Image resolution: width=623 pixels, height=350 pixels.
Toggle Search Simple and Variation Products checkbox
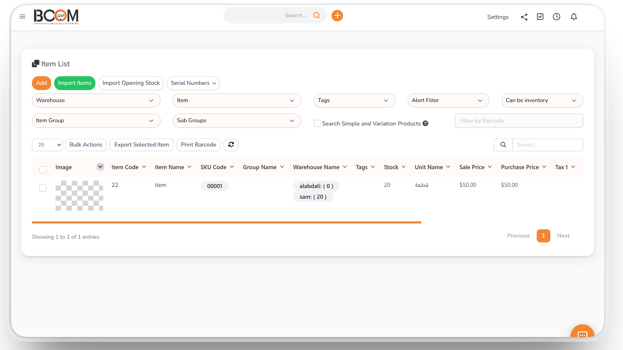coord(317,123)
